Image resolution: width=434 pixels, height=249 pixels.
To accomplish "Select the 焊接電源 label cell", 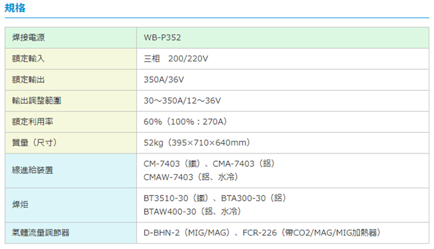I will coord(71,37).
